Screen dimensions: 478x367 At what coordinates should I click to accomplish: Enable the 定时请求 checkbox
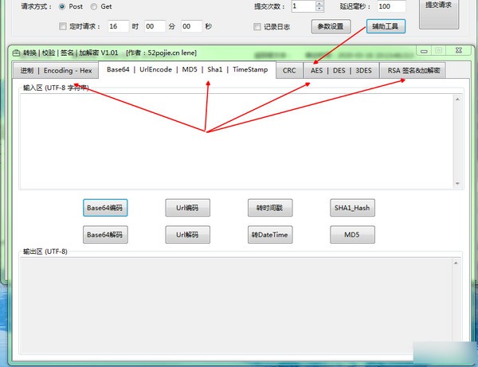63,26
